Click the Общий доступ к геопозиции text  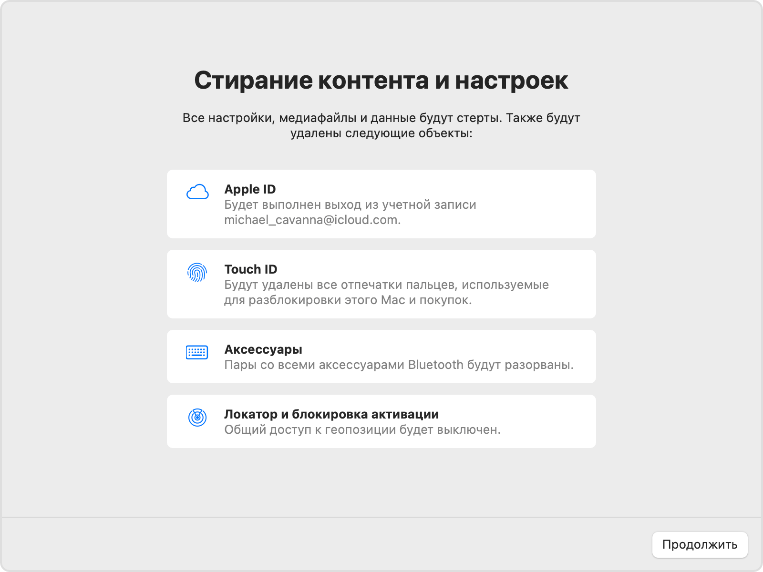point(362,429)
